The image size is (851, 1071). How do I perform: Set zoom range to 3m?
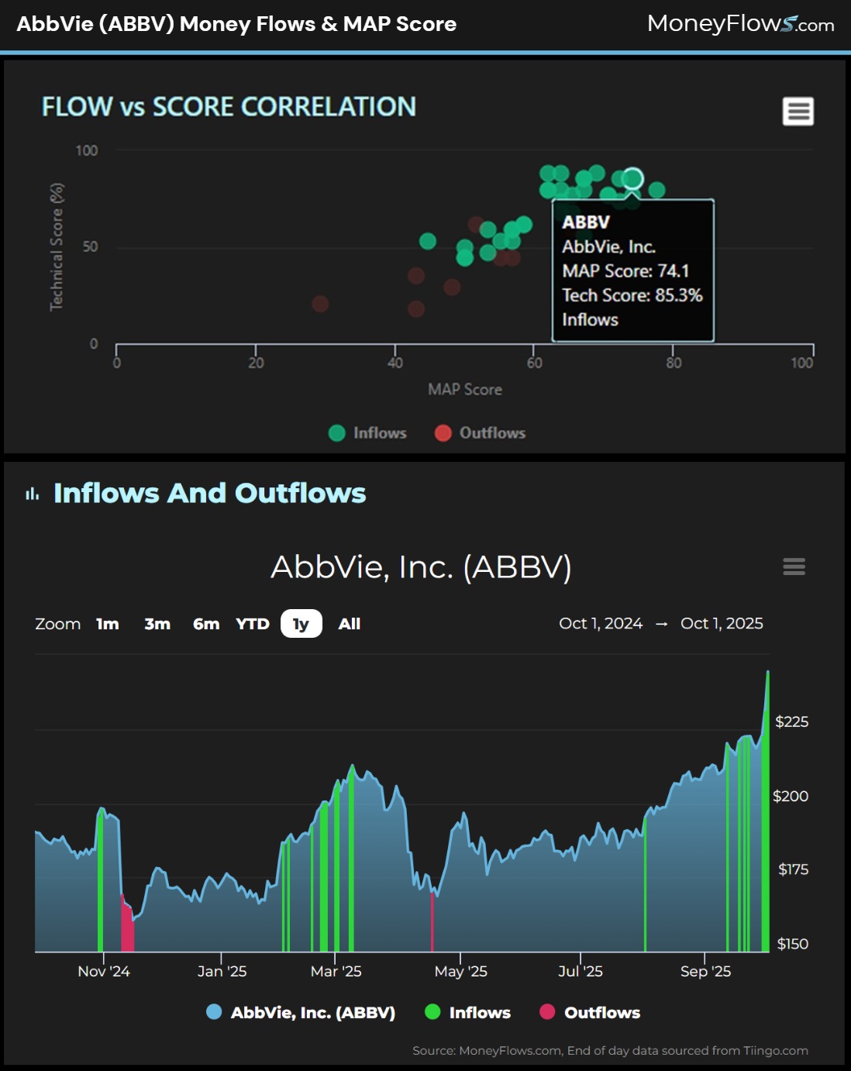(x=157, y=624)
